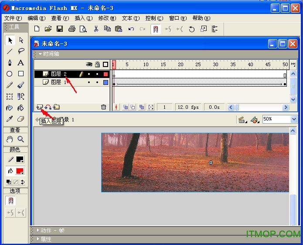Click the Copy toolbar icon
Screen dimensions: 303x245
[107, 29]
